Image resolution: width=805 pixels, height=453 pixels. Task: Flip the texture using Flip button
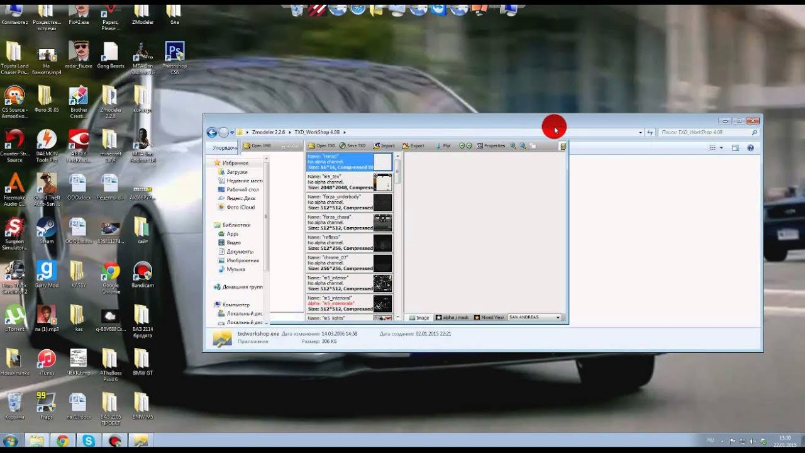(443, 146)
